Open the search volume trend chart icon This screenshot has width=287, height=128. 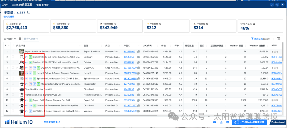pyautogui.click(x=29, y=13)
